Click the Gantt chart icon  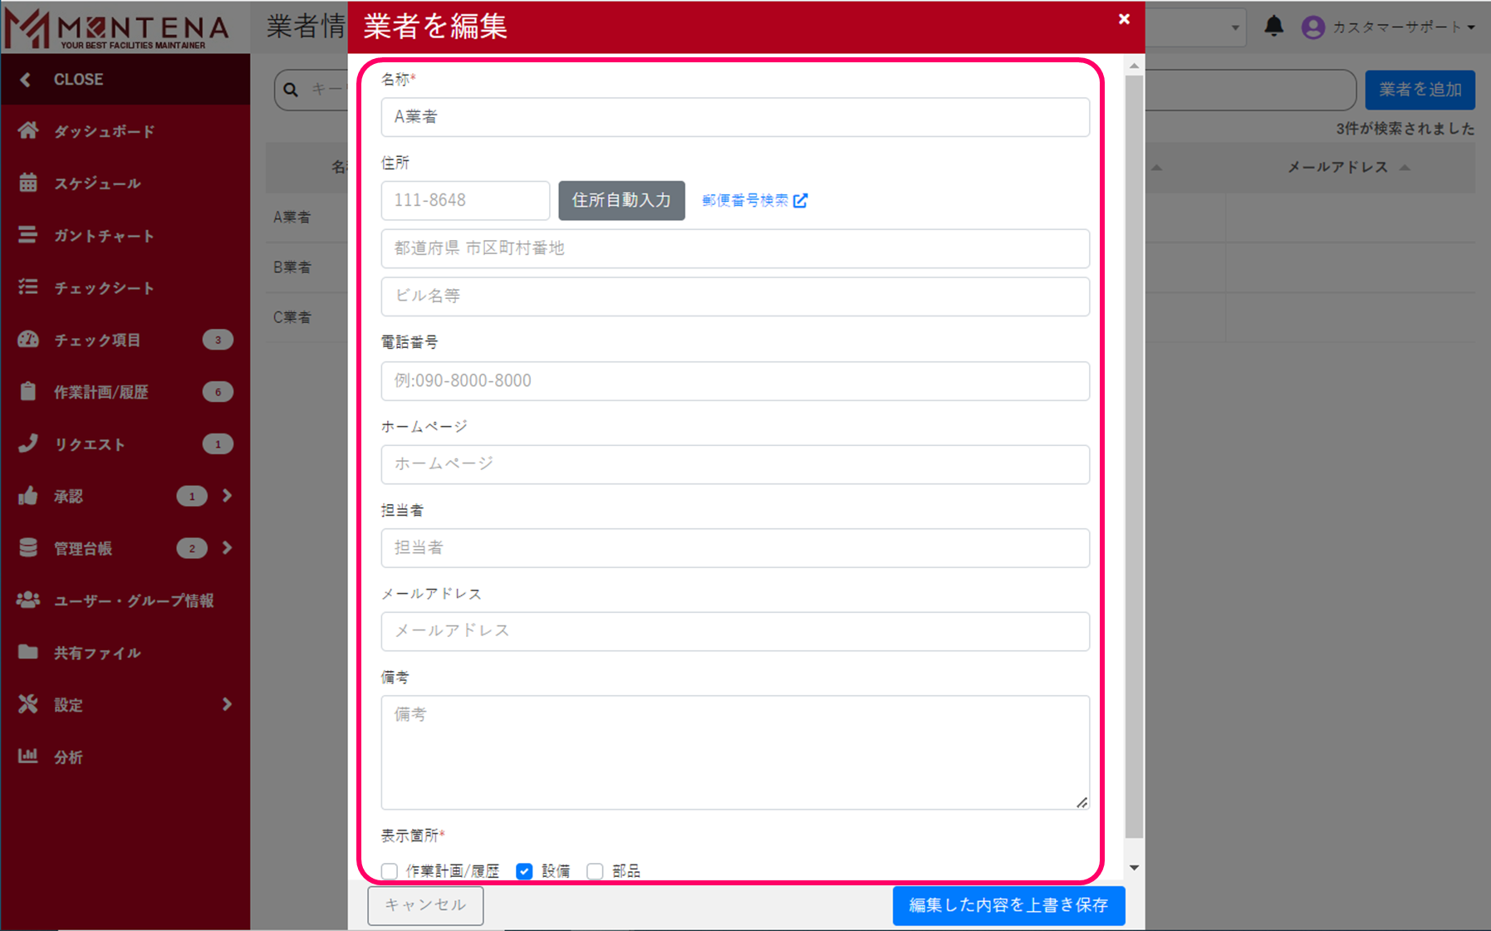tap(28, 235)
